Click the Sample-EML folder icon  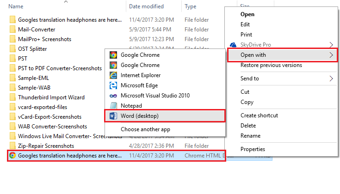pyautogui.click(x=12, y=78)
